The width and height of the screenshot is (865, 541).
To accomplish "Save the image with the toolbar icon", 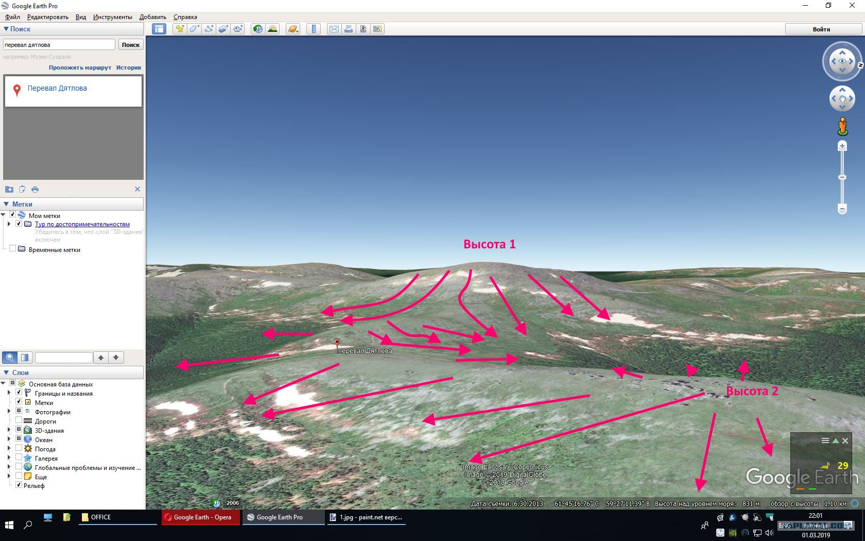I will tap(363, 29).
